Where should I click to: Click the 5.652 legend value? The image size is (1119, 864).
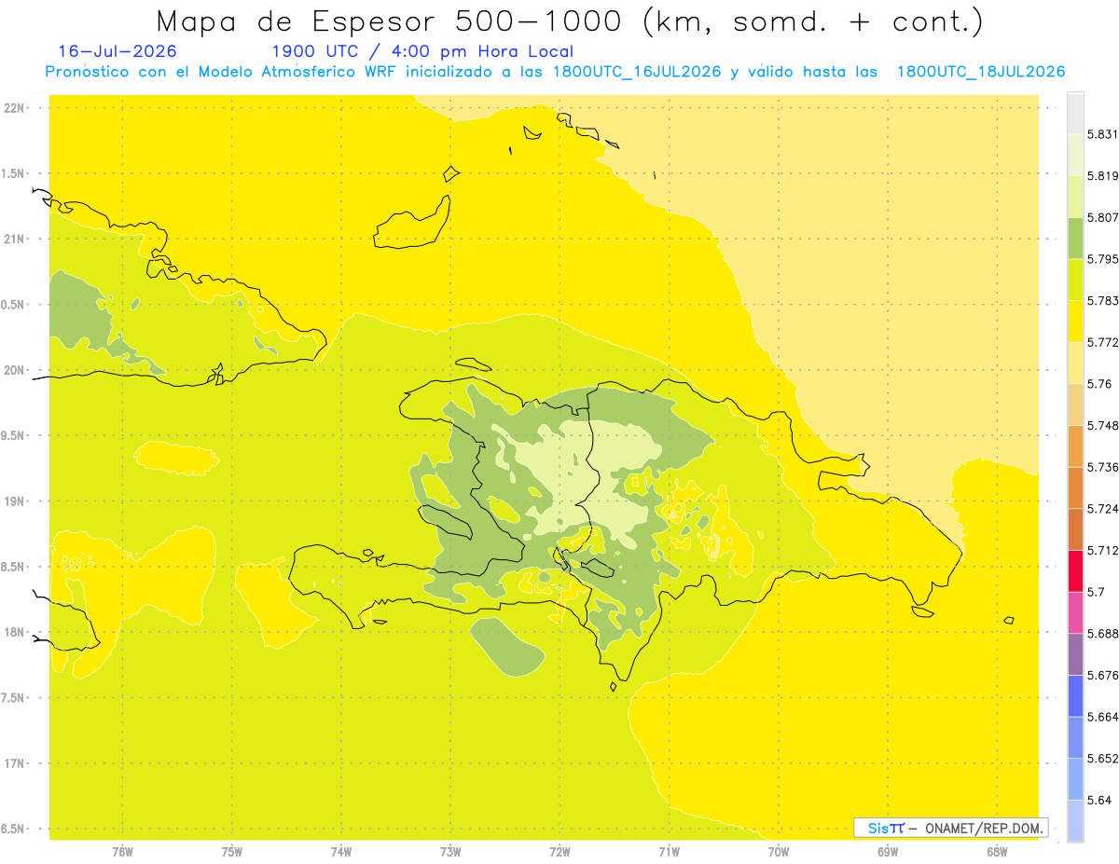1102,758
